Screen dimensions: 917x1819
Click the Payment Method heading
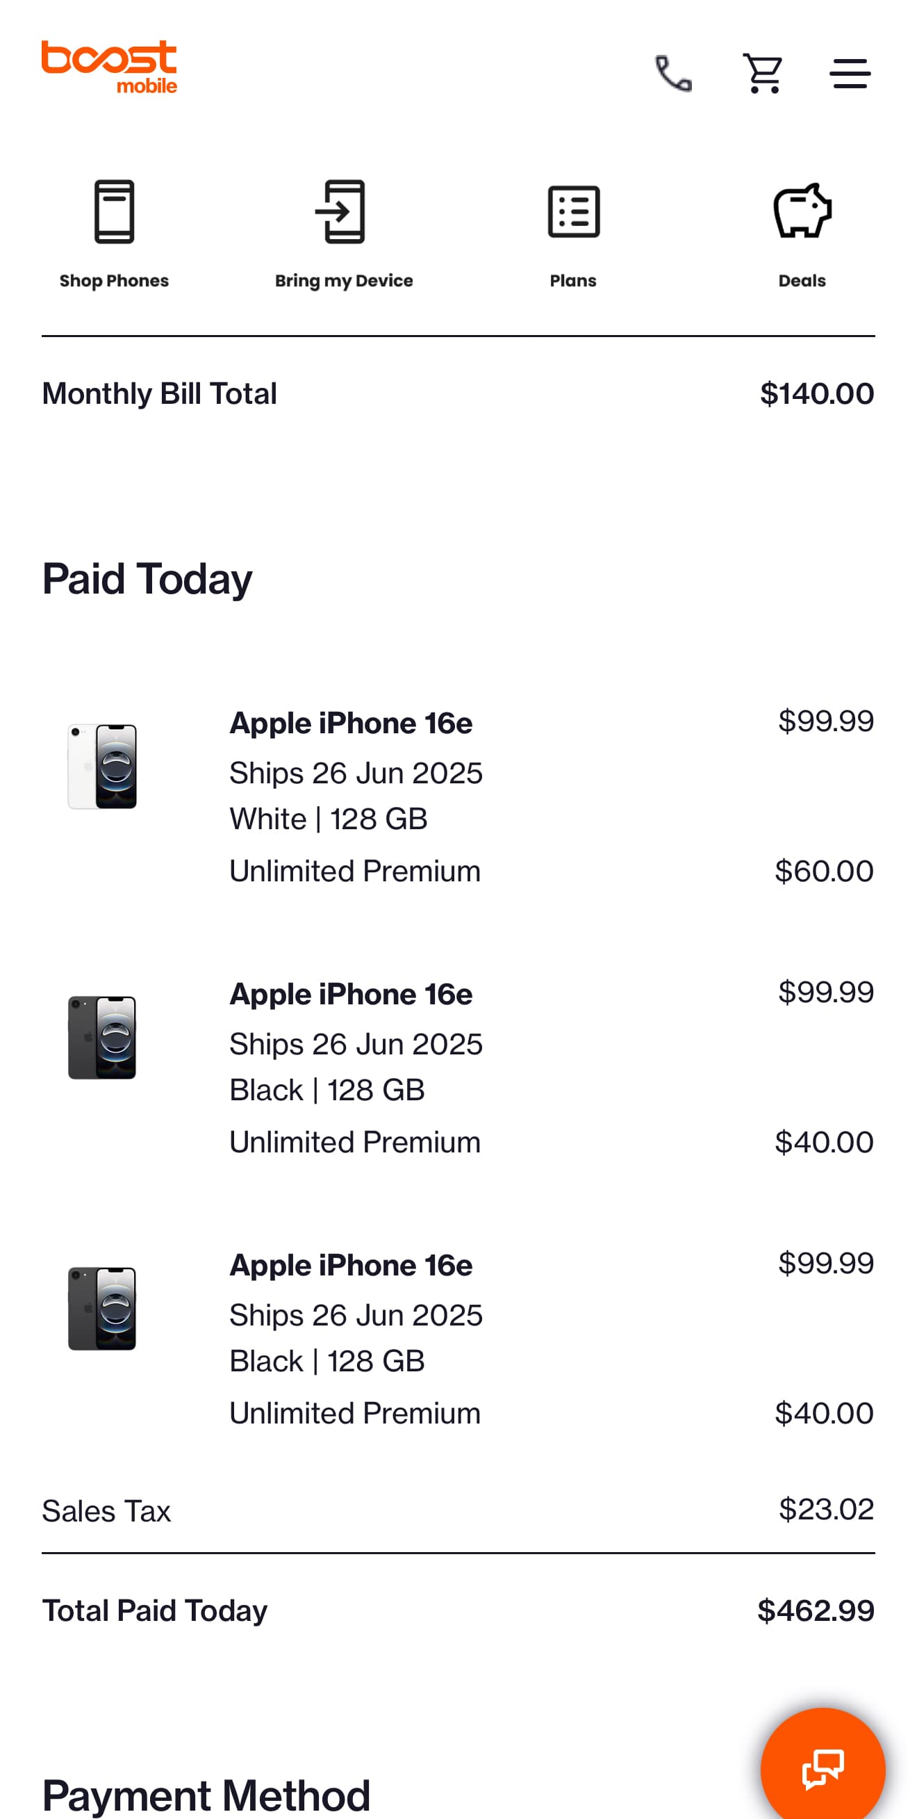(206, 1794)
